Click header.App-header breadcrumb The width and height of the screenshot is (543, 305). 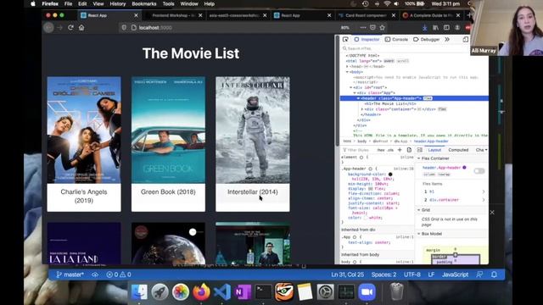pyautogui.click(x=431, y=141)
